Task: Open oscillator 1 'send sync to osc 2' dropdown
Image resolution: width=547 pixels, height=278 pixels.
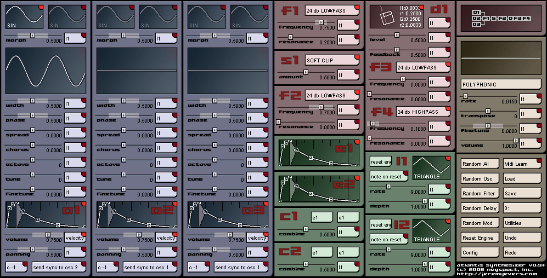Action: click(x=59, y=267)
